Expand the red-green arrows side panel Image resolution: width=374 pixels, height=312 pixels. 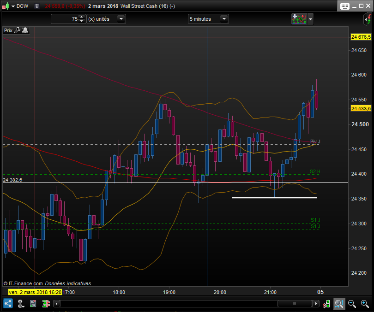(x=368, y=19)
